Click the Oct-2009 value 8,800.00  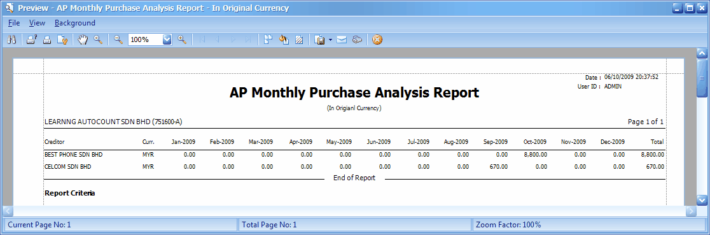click(x=535, y=155)
